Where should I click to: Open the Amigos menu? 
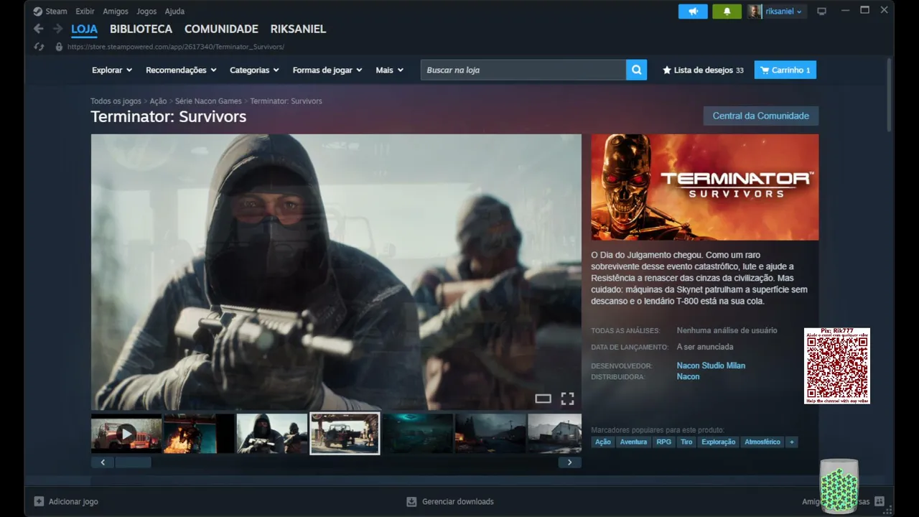pyautogui.click(x=116, y=11)
